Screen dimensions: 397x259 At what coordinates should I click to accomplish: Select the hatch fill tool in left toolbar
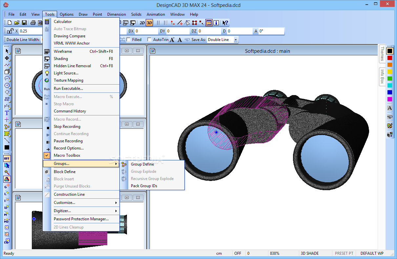pyautogui.click(x=7, y=134)
